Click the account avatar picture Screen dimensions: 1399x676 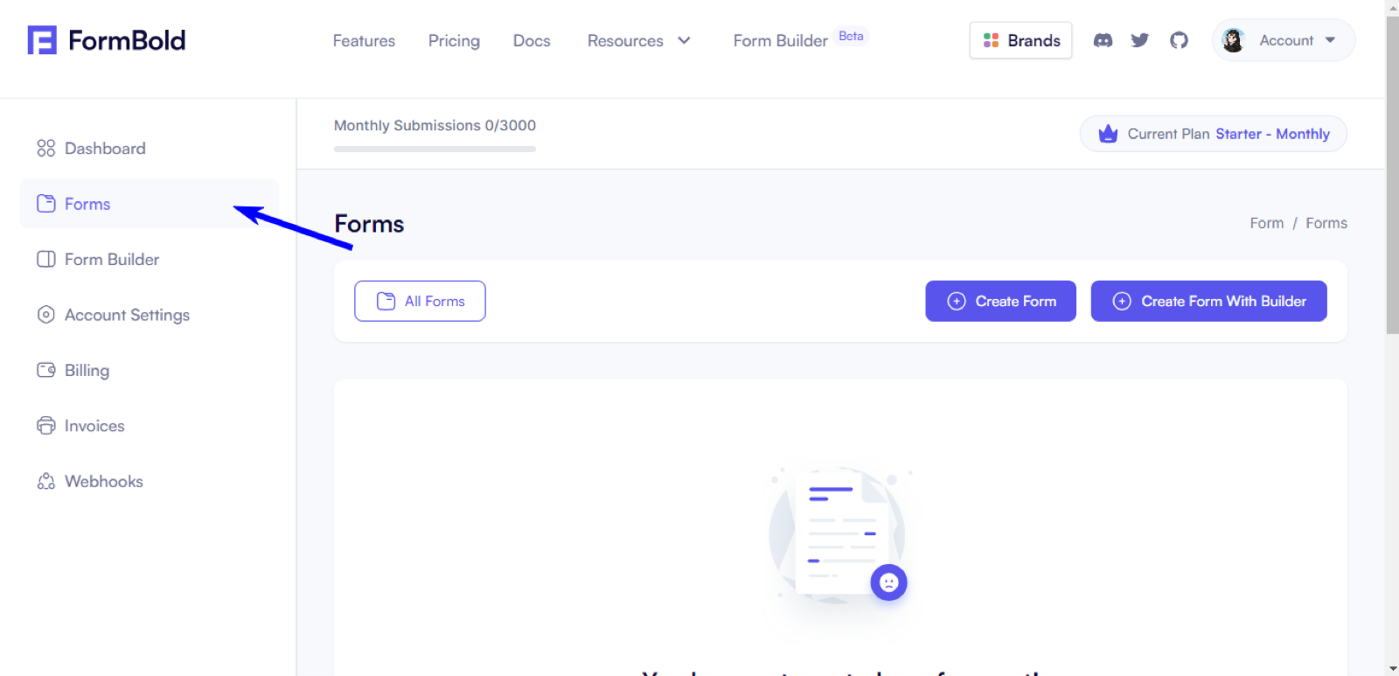coord(1234,40)
